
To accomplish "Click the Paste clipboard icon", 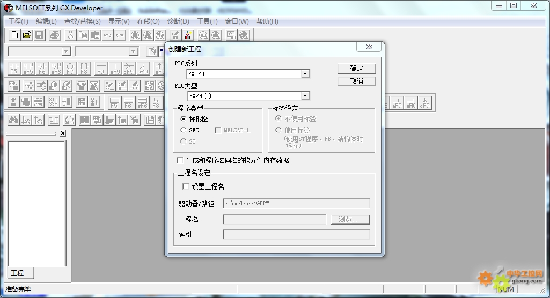I will coord(95,35).
